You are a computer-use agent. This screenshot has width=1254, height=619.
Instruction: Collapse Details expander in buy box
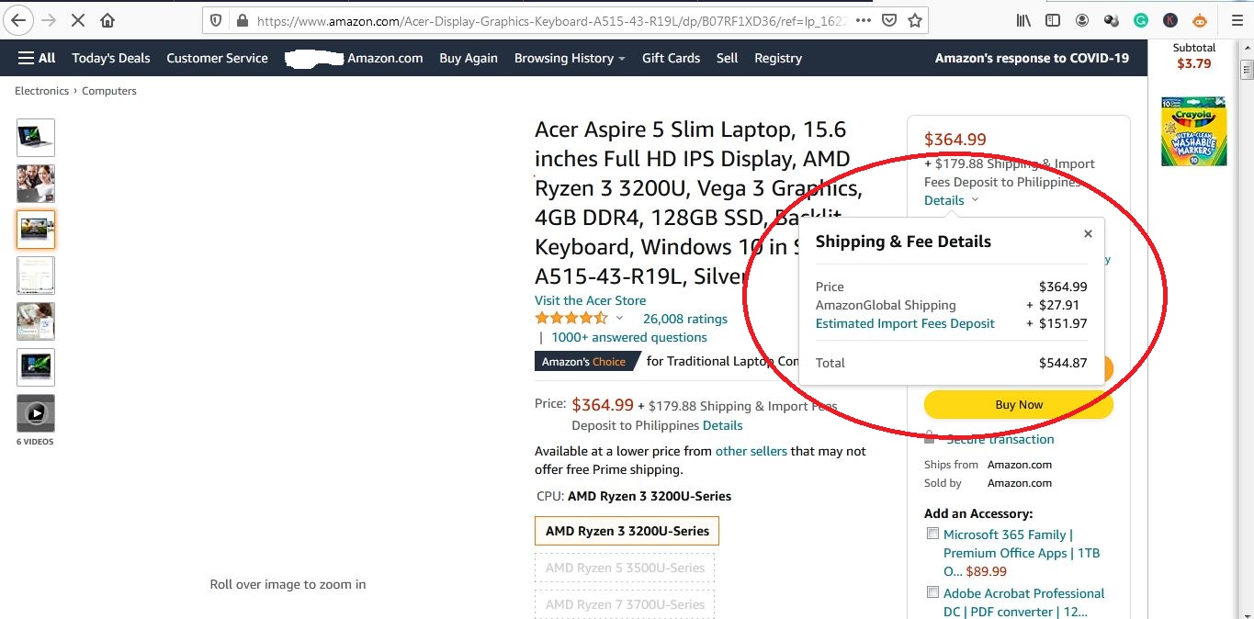tap(952, 200)
